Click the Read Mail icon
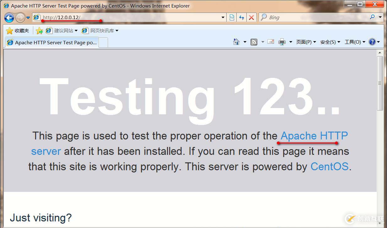The width and height of the screenshot is (387, 228). pyautogui.click(x=271, y=42)
